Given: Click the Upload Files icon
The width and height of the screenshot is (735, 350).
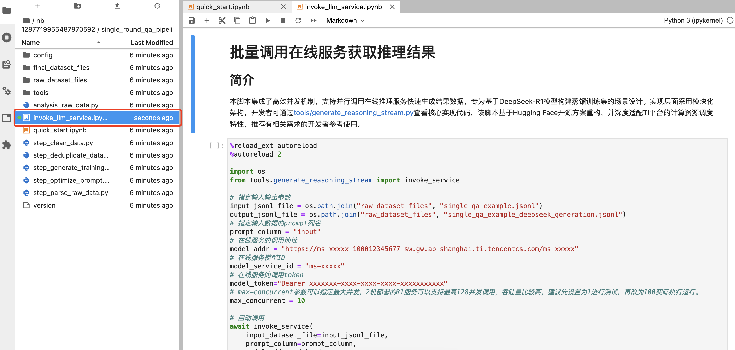Looking at the screenshot, I should tap(117, 6).
